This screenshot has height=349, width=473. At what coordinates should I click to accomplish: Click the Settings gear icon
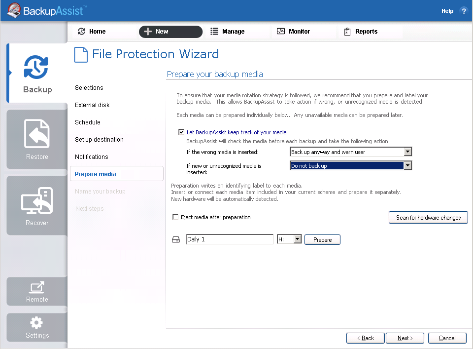[36, 323]
